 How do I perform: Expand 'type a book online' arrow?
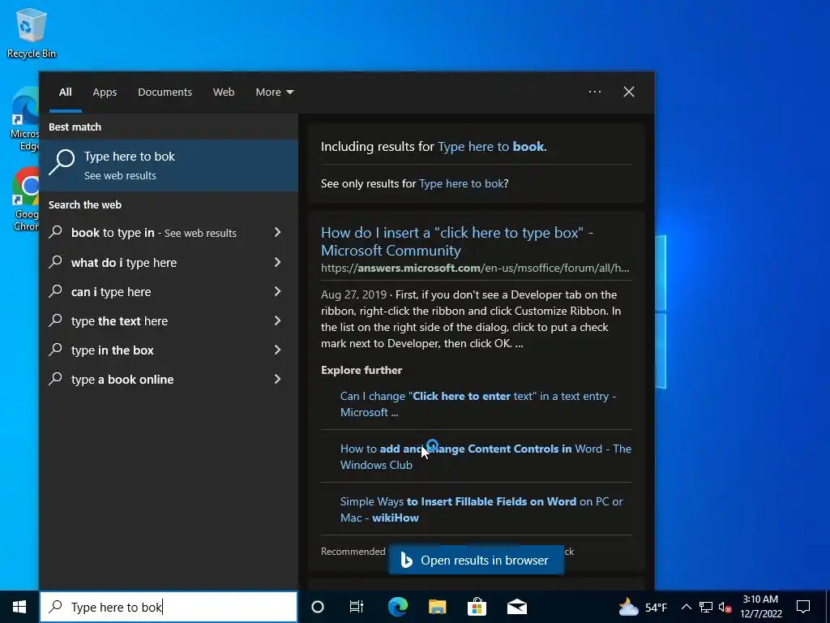[277, 378]
